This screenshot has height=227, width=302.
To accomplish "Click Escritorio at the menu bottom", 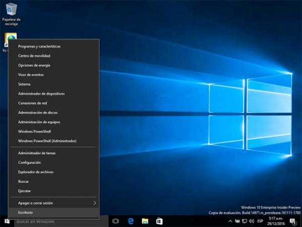I will pos(54,212).
